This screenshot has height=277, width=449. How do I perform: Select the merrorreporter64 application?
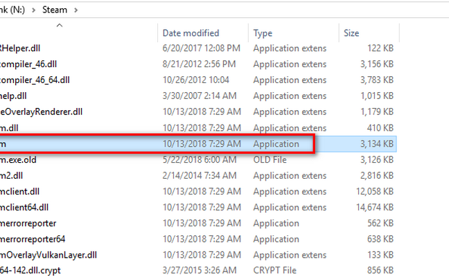33,239
